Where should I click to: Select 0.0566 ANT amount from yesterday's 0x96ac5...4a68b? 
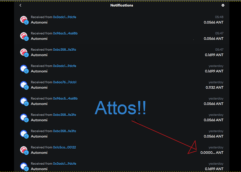213,104
